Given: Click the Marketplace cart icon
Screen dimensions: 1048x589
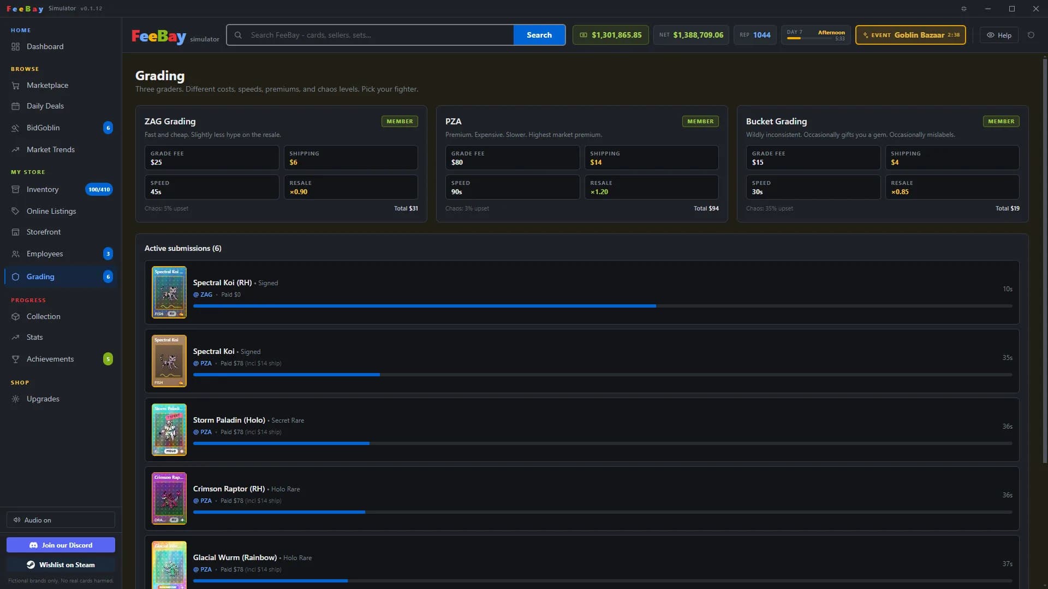Looking at the screenshot, I should coord(15,86).
